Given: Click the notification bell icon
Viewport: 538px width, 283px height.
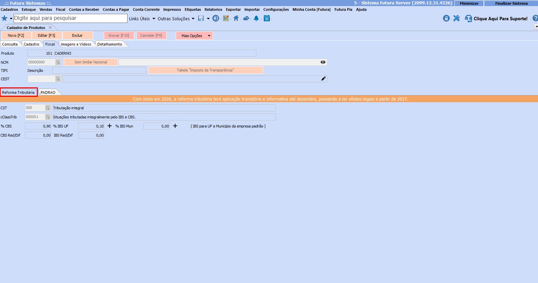Looking at the screenshot, I should [x=256, y=19].
